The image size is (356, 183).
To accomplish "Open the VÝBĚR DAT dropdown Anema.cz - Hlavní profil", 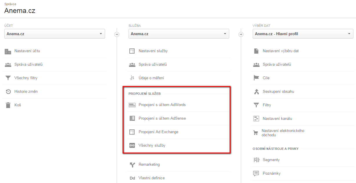I will [x=303, y=34].
